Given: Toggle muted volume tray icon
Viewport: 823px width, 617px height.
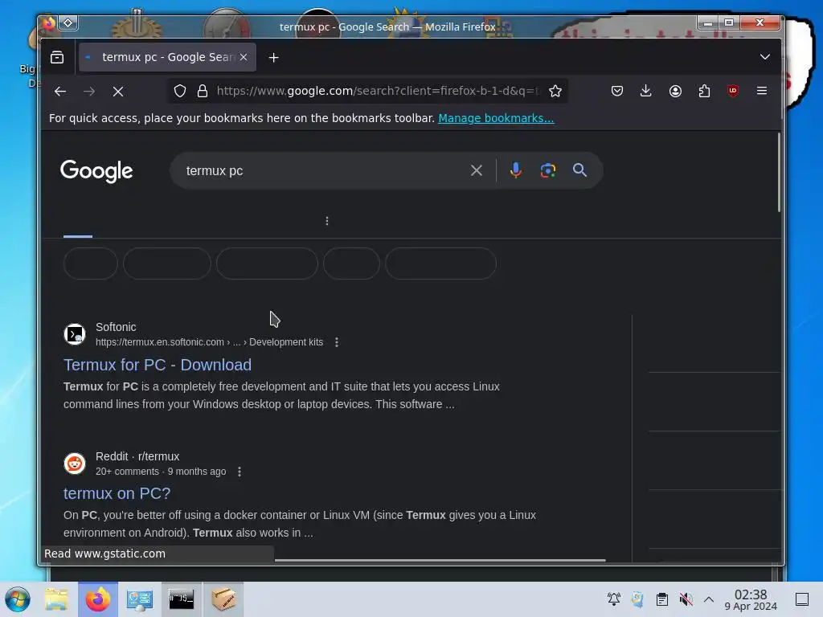Looking at the screenshot, I should point(686,599).
